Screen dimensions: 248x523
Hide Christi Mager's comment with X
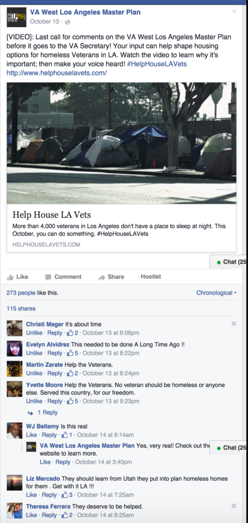234,324
